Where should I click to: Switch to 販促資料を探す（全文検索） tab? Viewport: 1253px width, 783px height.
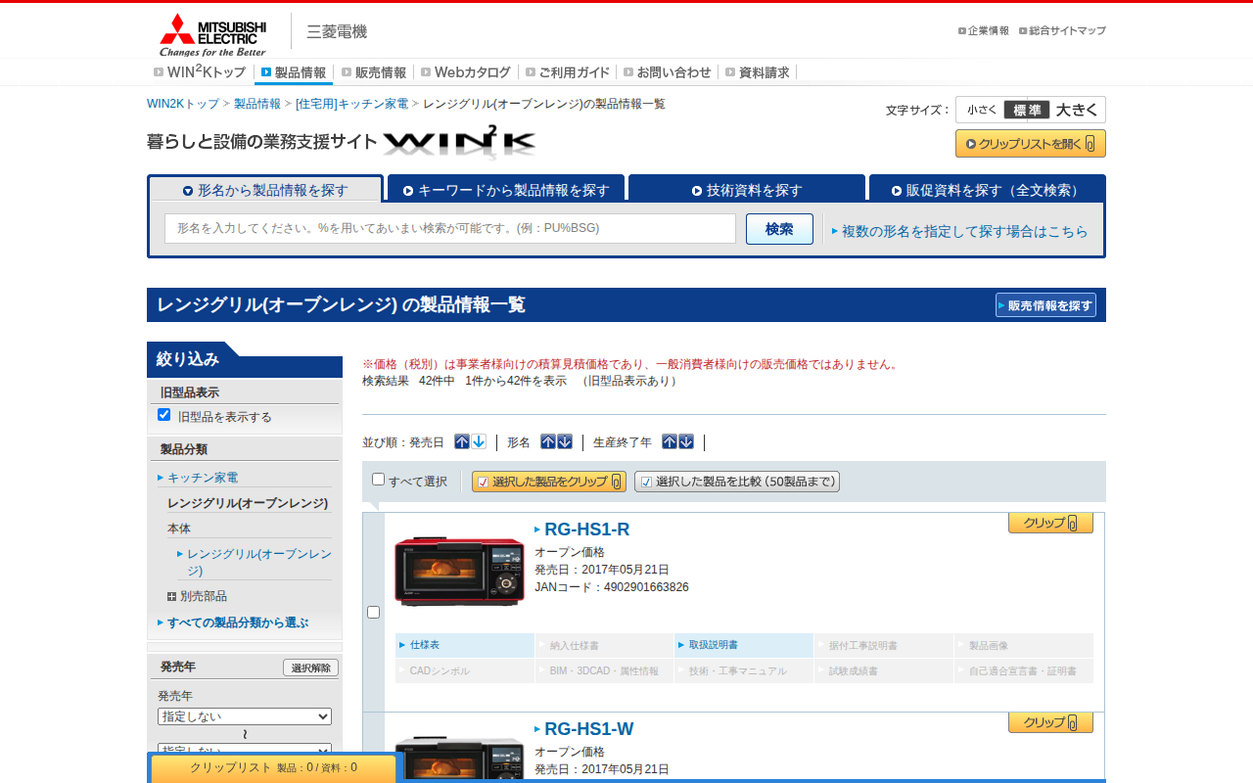point(988,189)
